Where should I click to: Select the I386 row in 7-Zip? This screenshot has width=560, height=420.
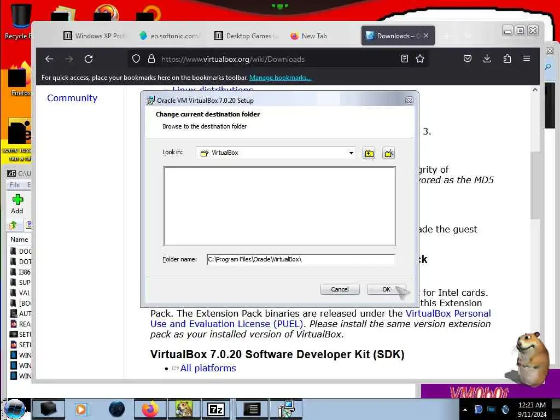[x=21, y=272]
